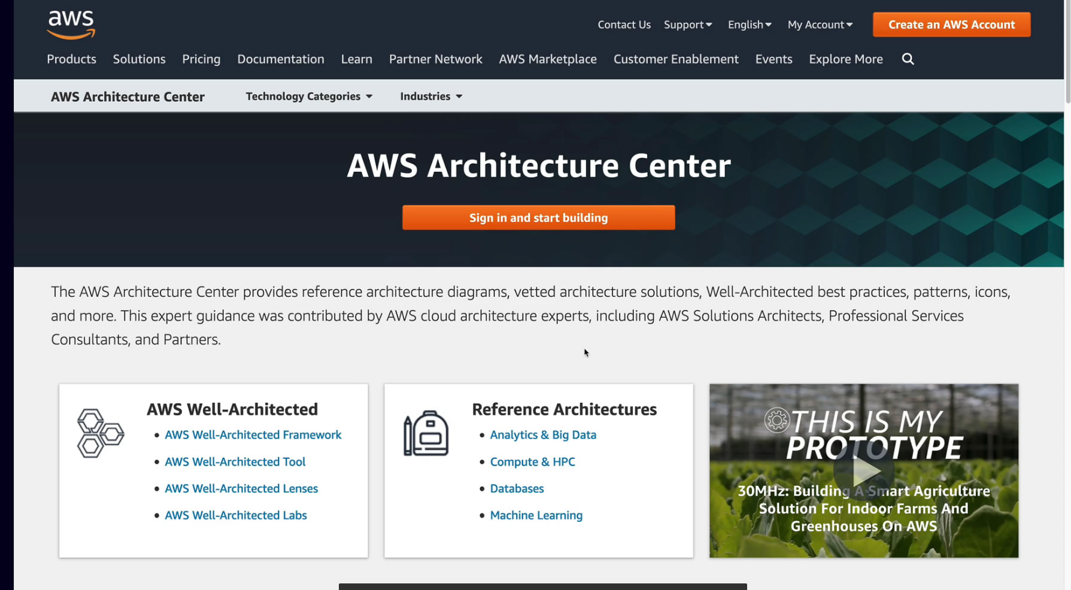The height and width of the screenshot is (590, 1071).
Task: Click the gear icon on video thumbnail
Action: pos(776,420)
